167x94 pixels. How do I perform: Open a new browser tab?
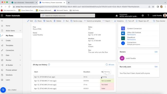[x=69, y=3]
